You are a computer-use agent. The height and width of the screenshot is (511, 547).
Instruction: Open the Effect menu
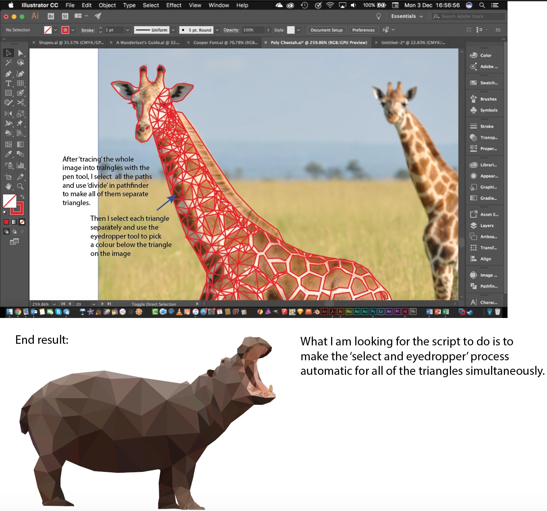(174, 5)
